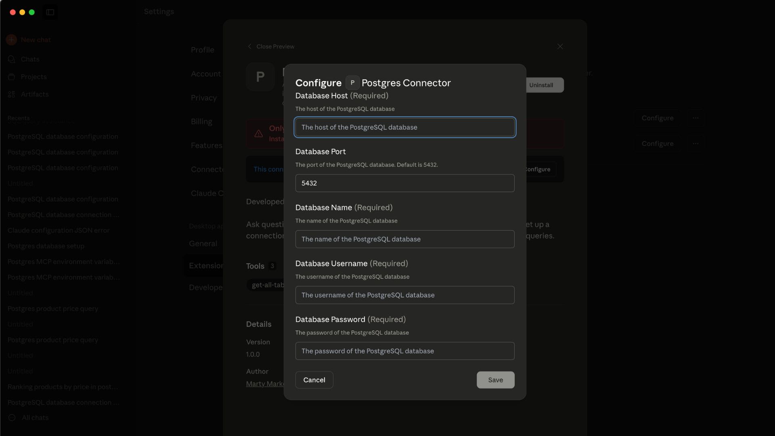Viewport: 775px width, 436px height.
Task: Start a new chat via the plus icon
Action: pos(11,40)
